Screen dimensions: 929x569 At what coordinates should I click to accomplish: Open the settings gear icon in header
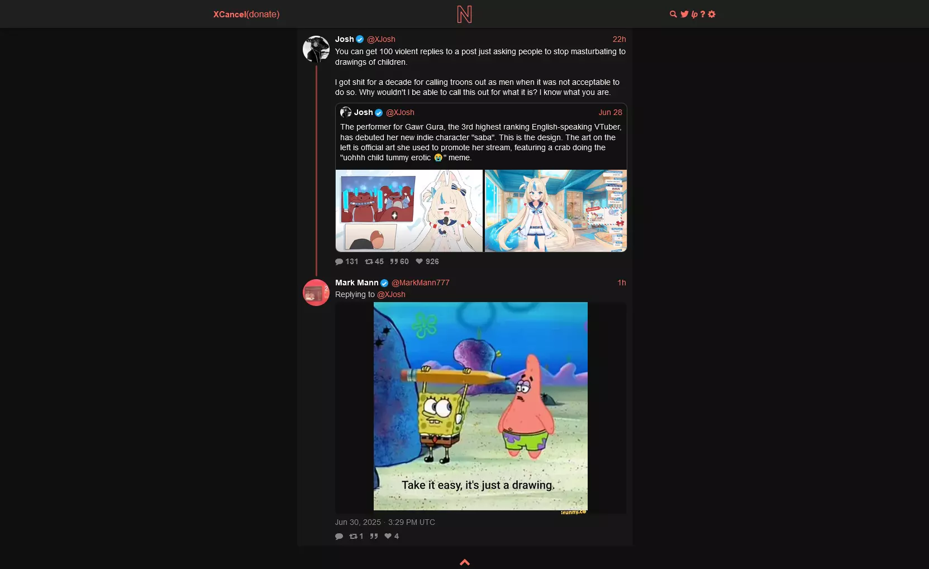[x=712, y=14]
